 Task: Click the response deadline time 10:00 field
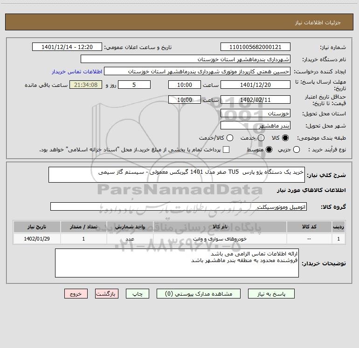(x=185, y=85)
